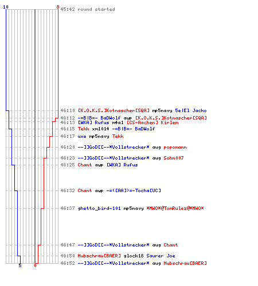
Task: Click the red team start count 8
Action: 58,7
